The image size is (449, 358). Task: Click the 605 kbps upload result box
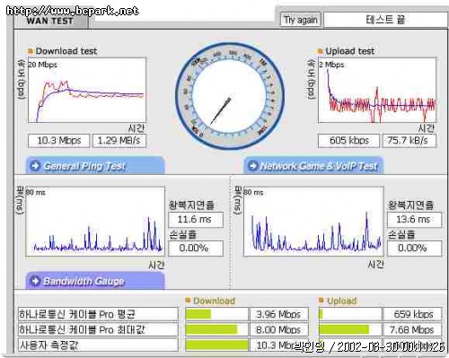click(348, 141)
